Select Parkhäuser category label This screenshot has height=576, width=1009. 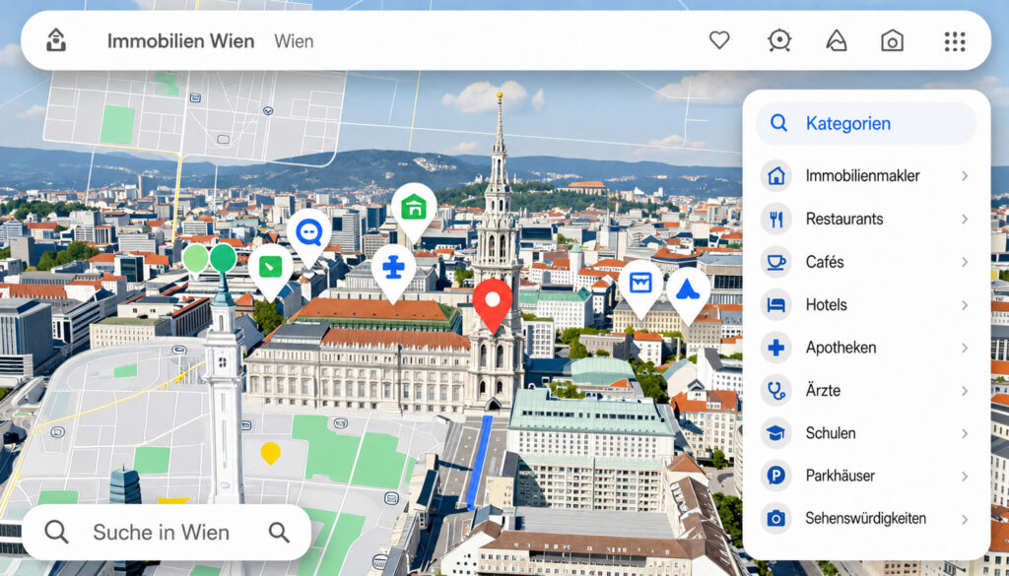tap(840, 476)
